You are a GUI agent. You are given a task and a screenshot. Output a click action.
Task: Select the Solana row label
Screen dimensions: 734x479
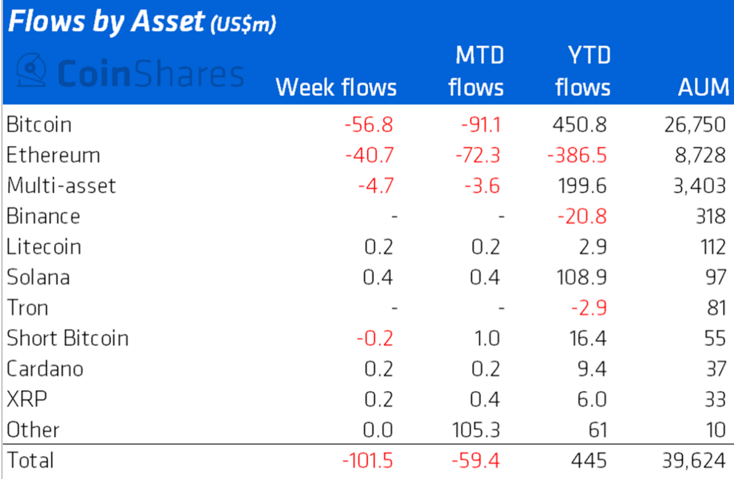38,277
